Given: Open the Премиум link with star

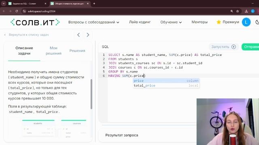Looking at the screenshot, I should [228, 22].
